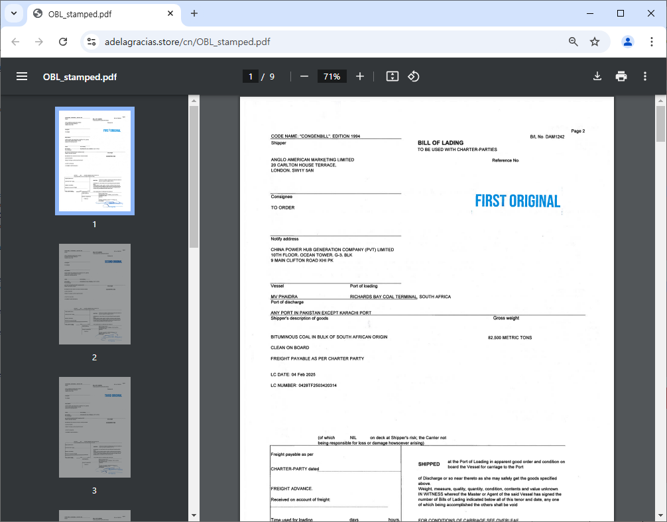
Task: View site information icon in address bar
Action: (x=91, y=42)
